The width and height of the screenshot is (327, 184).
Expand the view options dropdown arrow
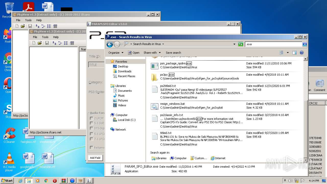coord(288,53)
